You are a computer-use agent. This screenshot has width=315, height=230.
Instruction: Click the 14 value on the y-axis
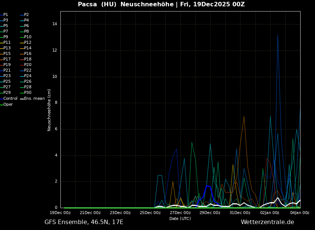[x=54, y=24]
